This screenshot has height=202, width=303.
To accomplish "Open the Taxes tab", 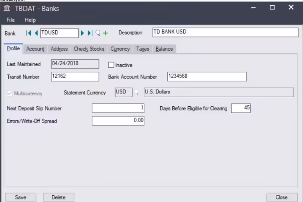I will coord(143,49).
